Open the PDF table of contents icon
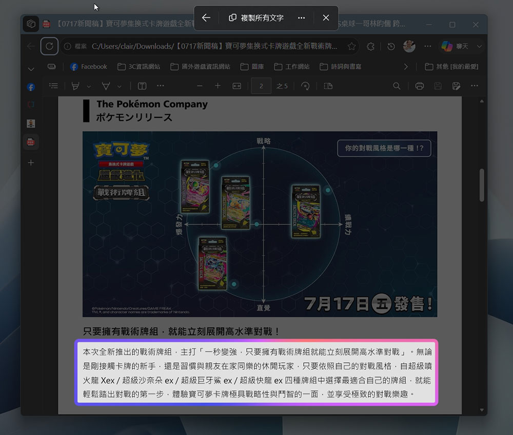Viewport: 513px width, 435px height. point(54,86)
